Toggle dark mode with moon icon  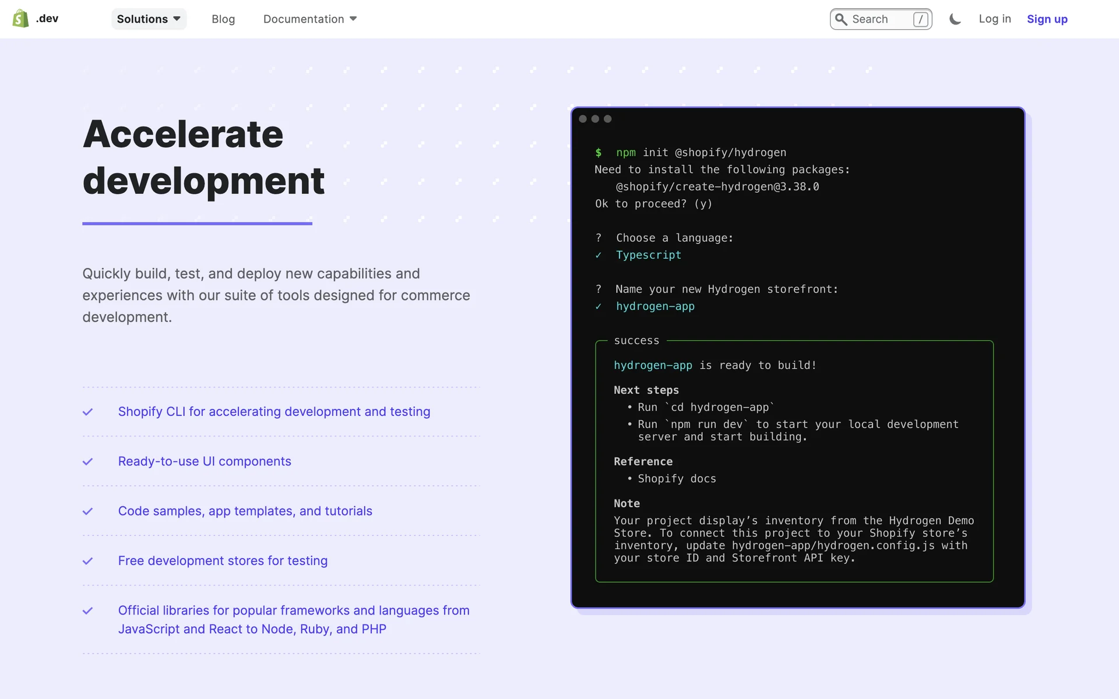(x=955, y=19)
